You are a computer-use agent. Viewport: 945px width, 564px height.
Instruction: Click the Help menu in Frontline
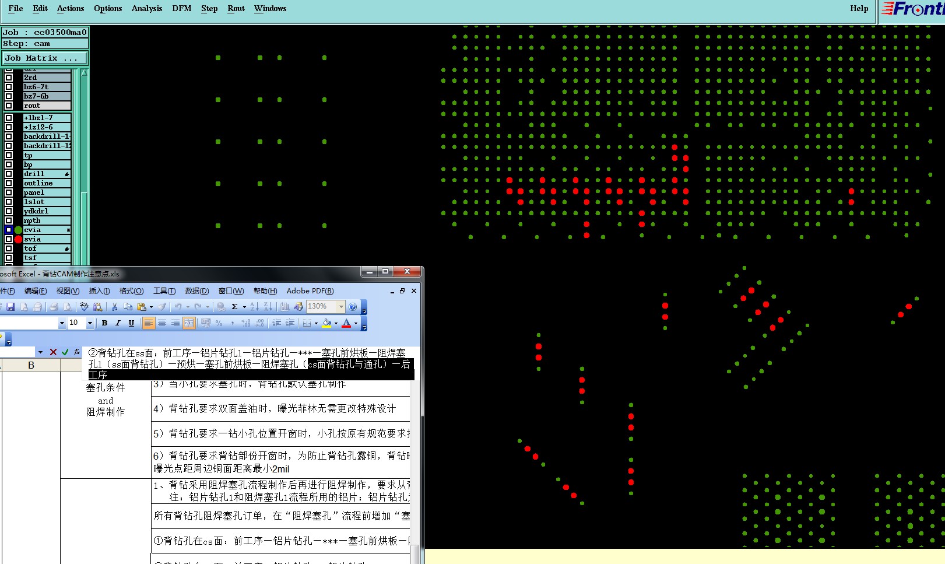click(x=859, y=8)
